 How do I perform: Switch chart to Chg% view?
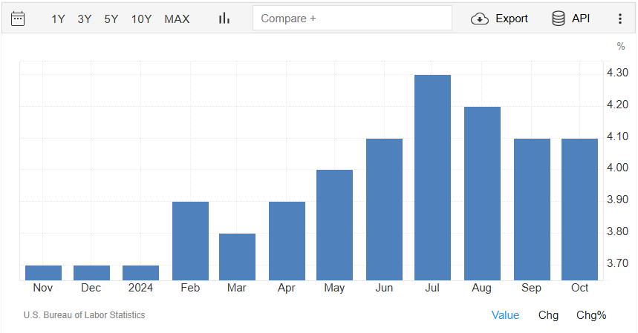591,315
